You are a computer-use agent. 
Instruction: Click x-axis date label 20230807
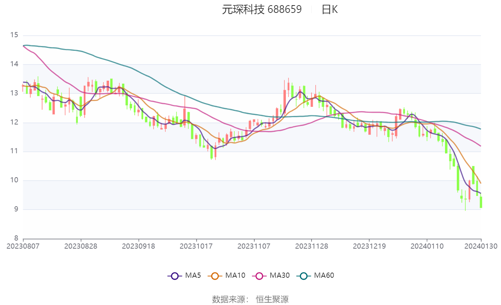23,246
